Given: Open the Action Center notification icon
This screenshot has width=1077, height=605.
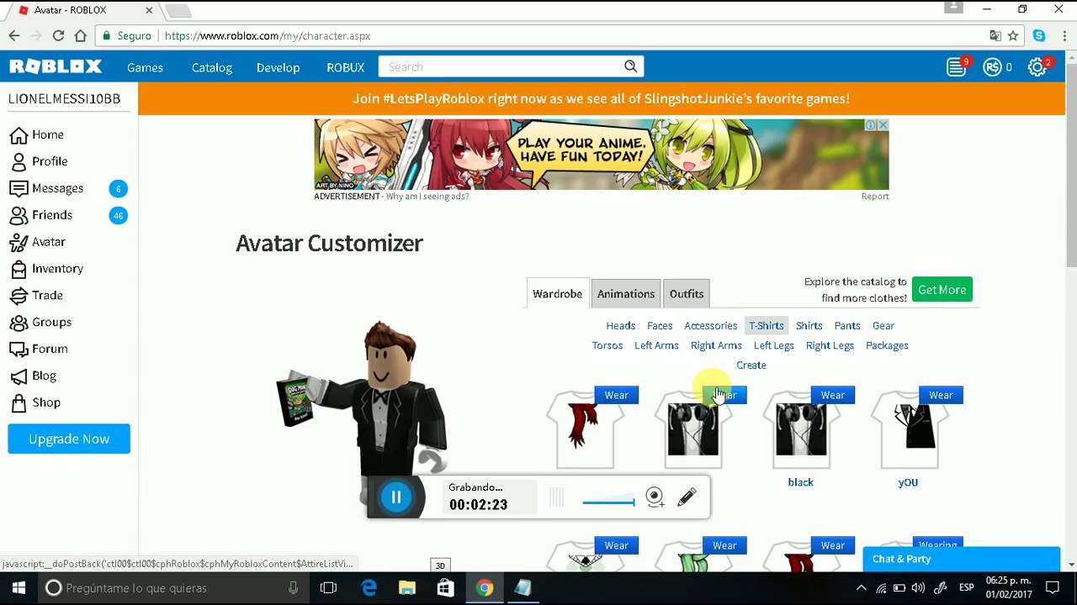Looking at the screenshot, I should (1053, 588).
